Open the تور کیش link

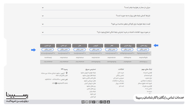pyautogui.click(x=93, y=96)
